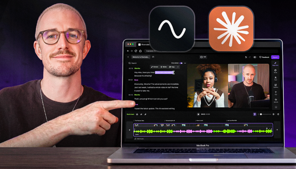Click the 'How to start' chapter marker
This screenshot has height=169, width=296.
[200, 120]
